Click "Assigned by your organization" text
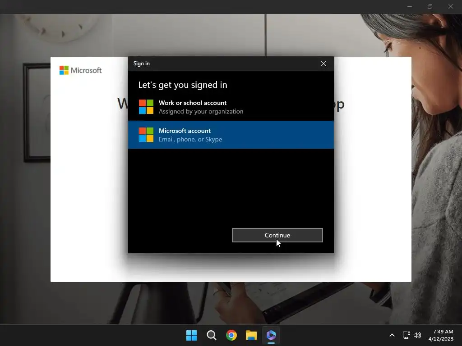The image size is (462, 346). point(201,112)
